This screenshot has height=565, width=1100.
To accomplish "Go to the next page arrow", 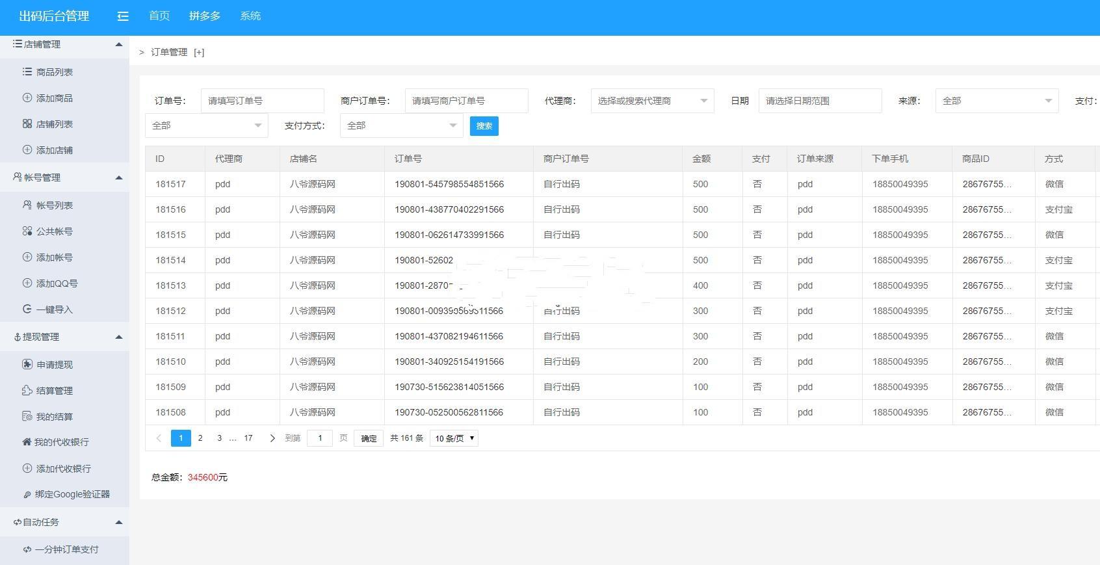I will 272,438.
